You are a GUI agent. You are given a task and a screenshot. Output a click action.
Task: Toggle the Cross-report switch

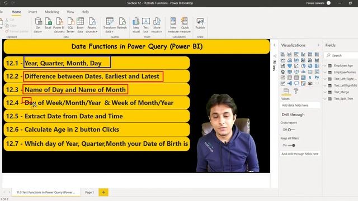(291, 130)
